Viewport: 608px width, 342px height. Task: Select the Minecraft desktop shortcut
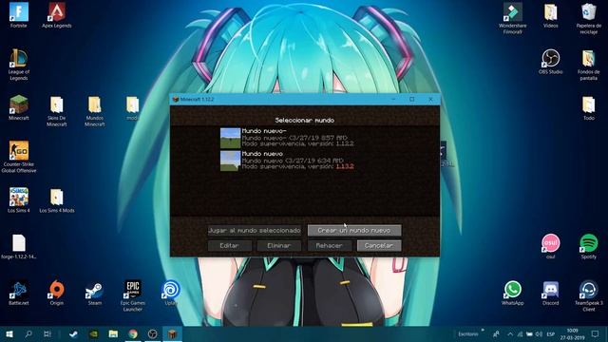[x=19, y=107]
